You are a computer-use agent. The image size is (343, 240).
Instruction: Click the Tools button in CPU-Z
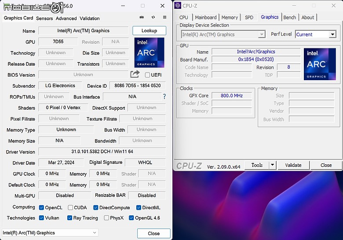(x=257, y=165)
